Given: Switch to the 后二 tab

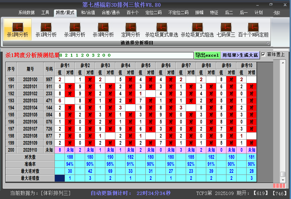Looking at the screenshot, I should click(x=229, y=13).
